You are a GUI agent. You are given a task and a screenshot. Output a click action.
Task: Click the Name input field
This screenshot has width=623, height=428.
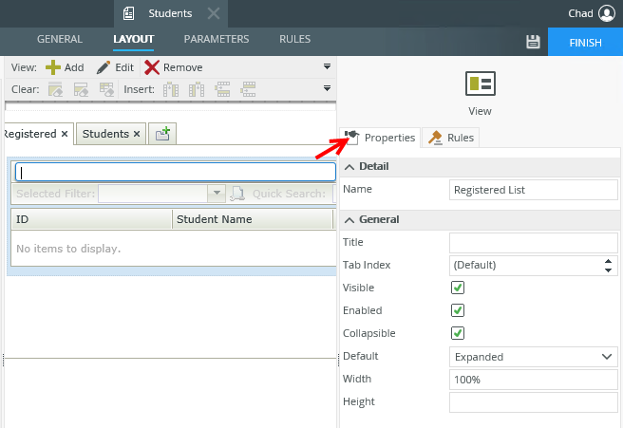(533, 190)
